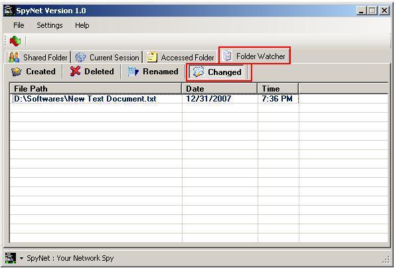Screen dimensions: 395x268
Task: Open the Help menu
Action: point(82,25)
